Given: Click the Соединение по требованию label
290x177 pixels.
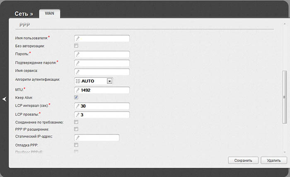Looking at the screenshot, I should click(x=39, y=122).
